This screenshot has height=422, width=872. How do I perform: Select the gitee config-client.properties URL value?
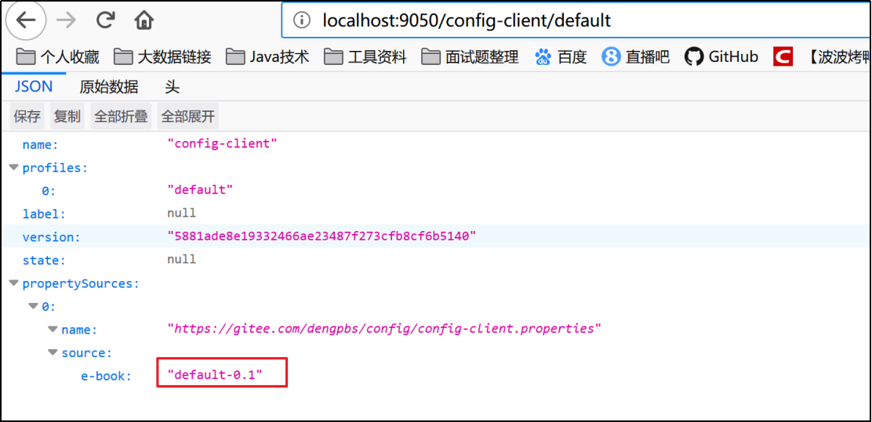pyautogui.click(x=384, y=329)
